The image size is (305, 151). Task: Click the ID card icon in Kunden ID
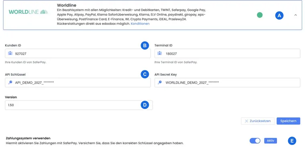pos(10,53)
